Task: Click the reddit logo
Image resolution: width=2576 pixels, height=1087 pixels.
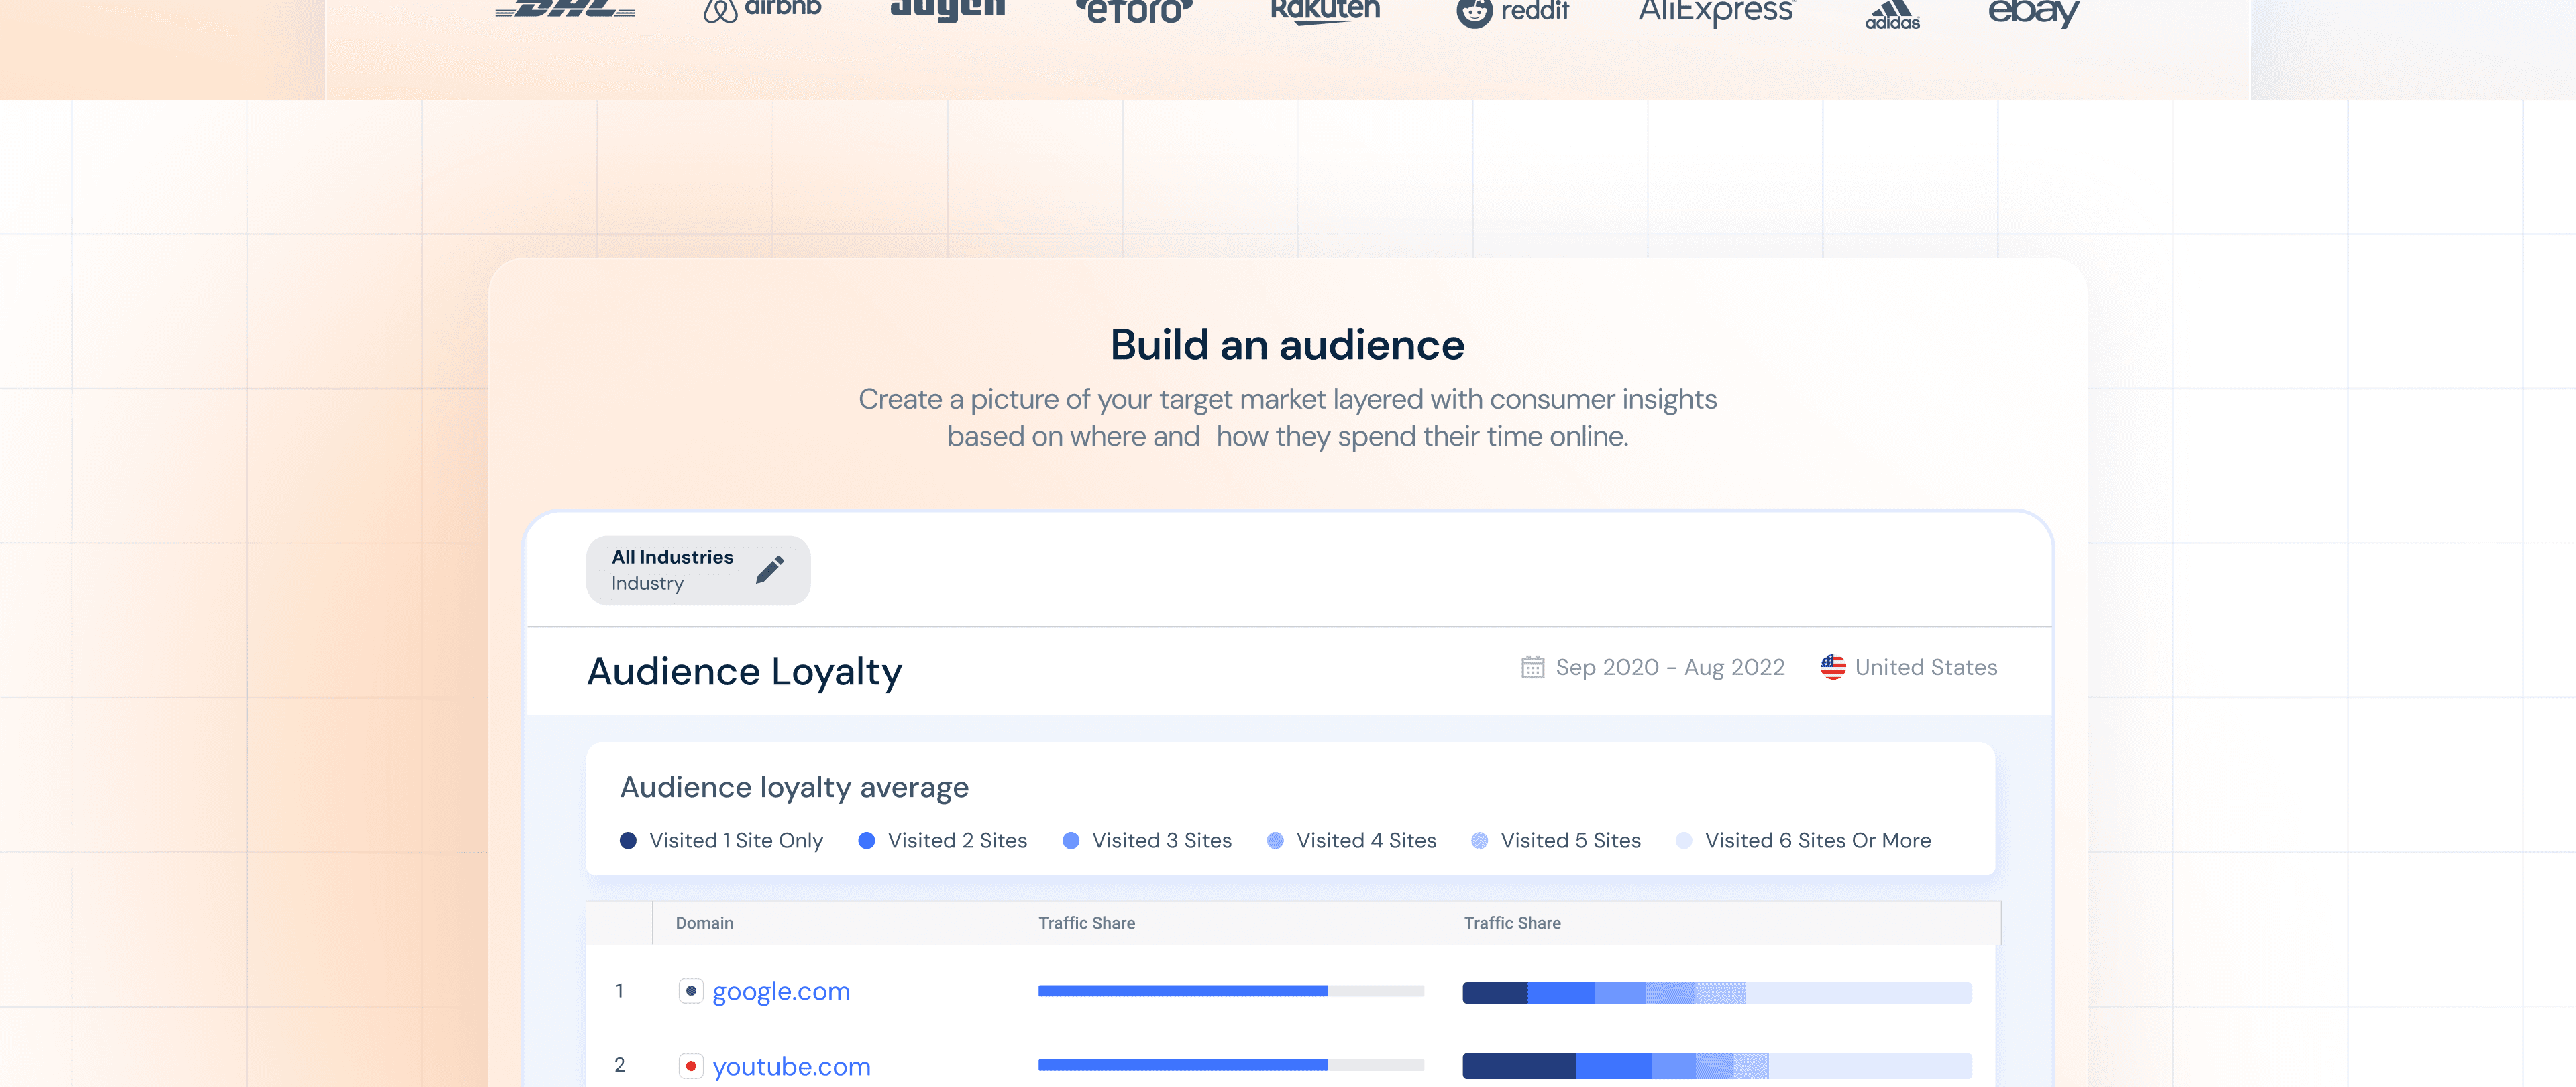Action: pyautogui.click(x=1512, y=12)
